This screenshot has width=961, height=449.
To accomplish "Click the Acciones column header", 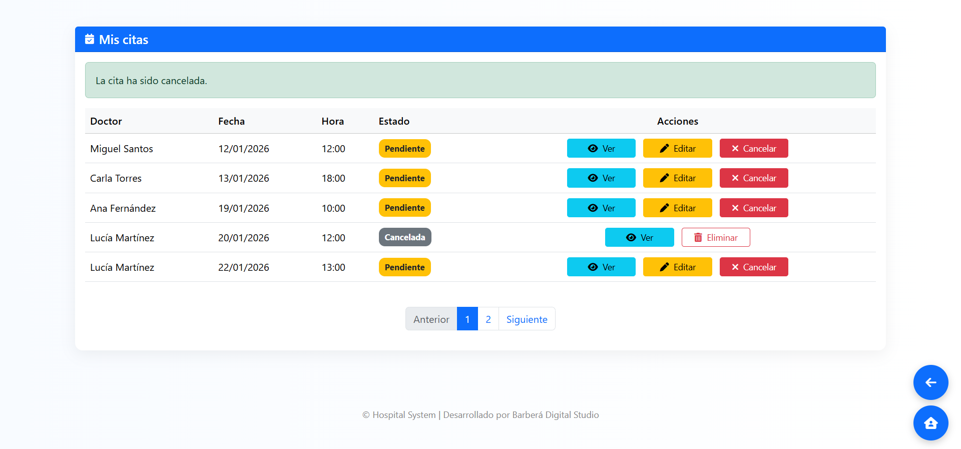I will (677, 121).
